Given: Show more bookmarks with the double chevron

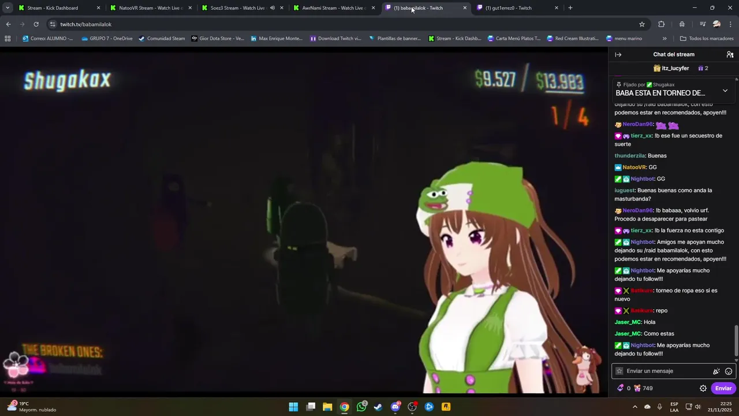Looking at the screenshot, I should (665, 39).
